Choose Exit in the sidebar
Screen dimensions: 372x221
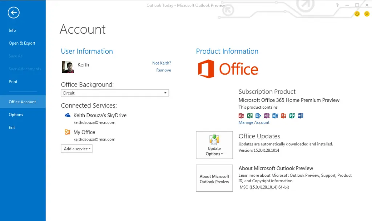click(12, 128)
